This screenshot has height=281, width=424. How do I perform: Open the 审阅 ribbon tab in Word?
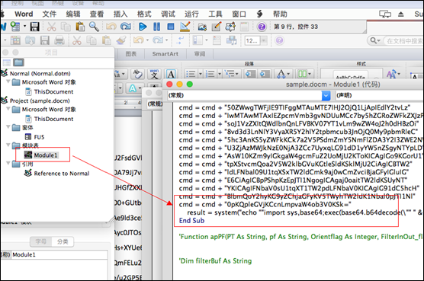point(200,54)
